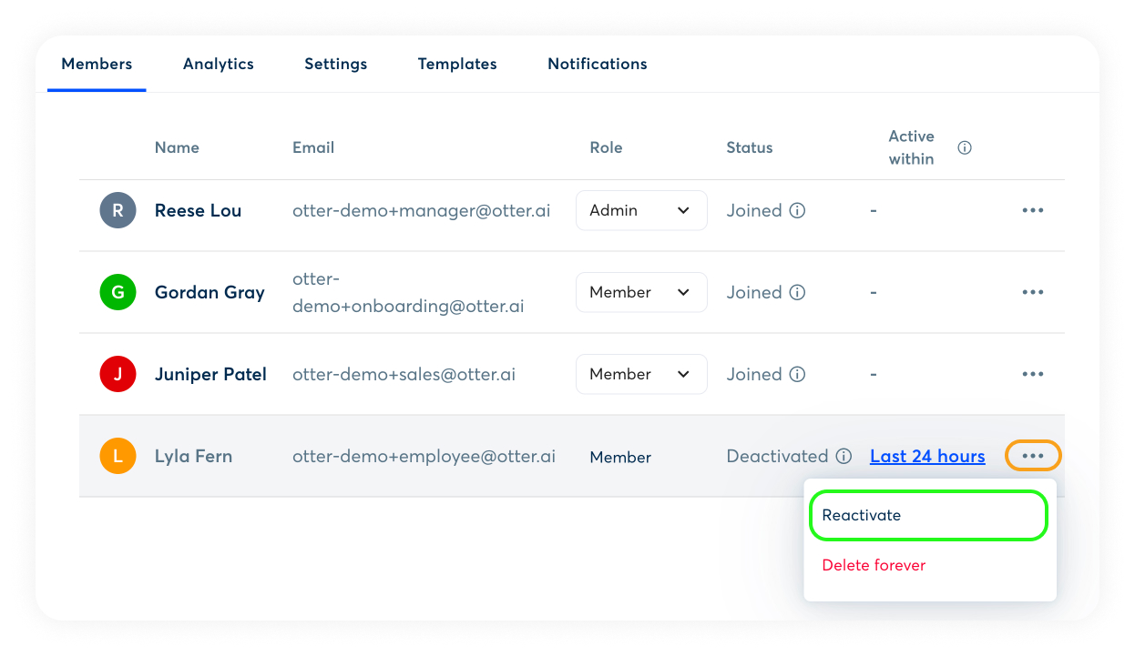Choose Delete forever in the menu
This screenshot has width=1135, height=656.
874,565
